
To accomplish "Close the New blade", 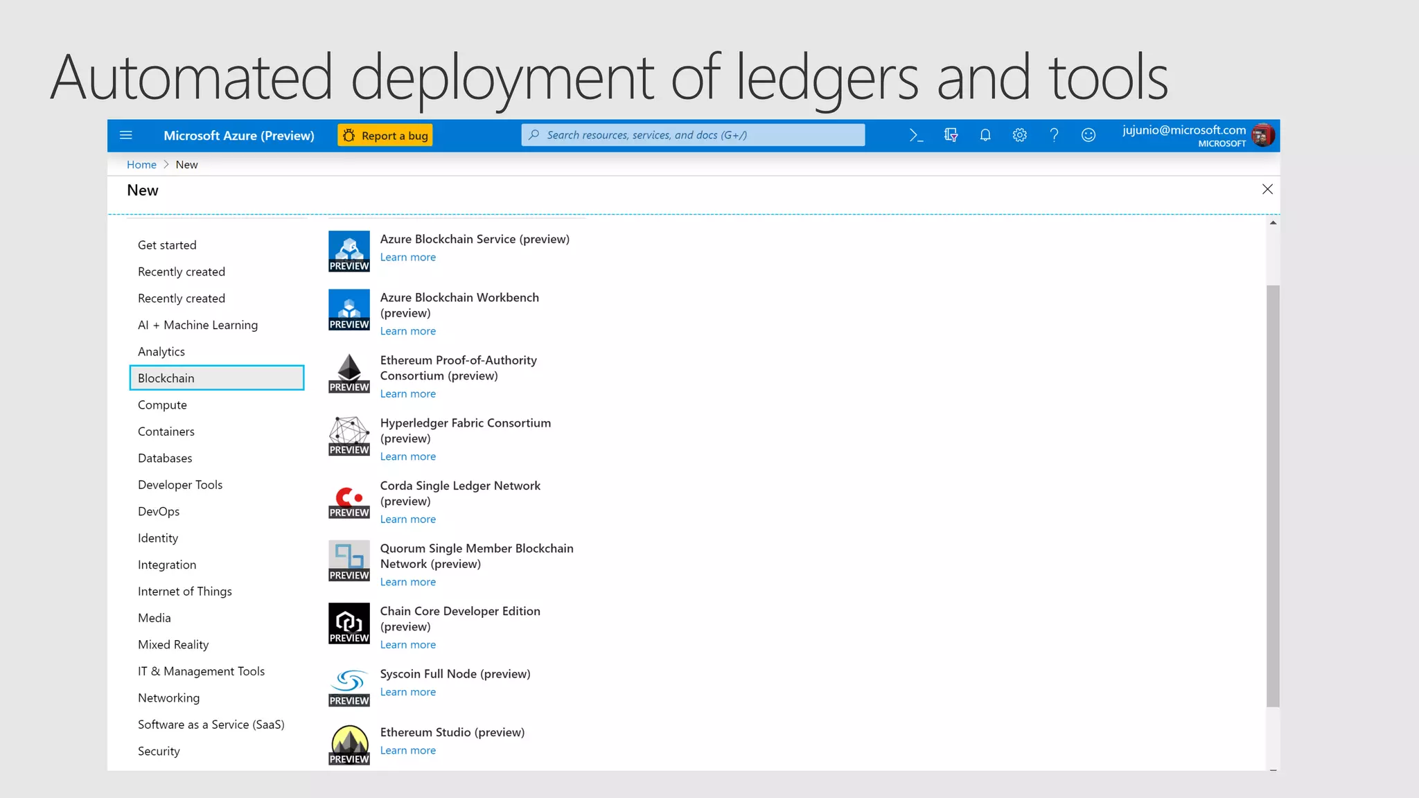I will [x=1267, y=189].
